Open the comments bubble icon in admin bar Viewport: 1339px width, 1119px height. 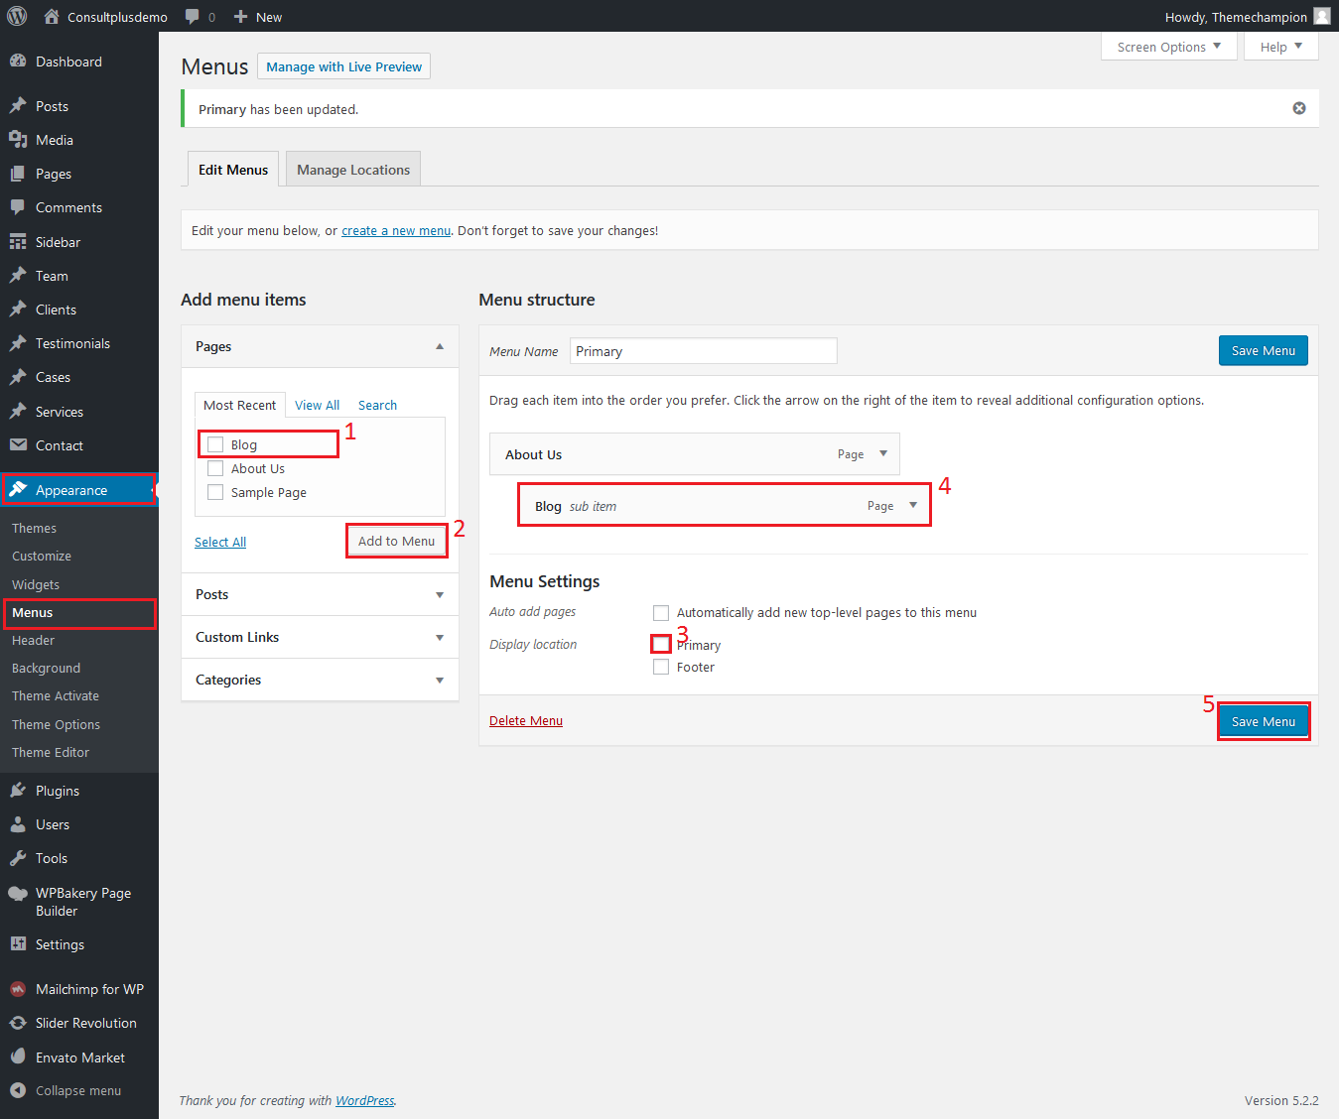click(x=193, y=17)
